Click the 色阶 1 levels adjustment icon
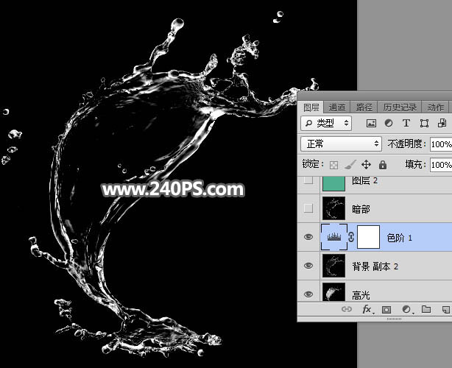The width and height of the screenshot is (452, 368). pos(333,237)
